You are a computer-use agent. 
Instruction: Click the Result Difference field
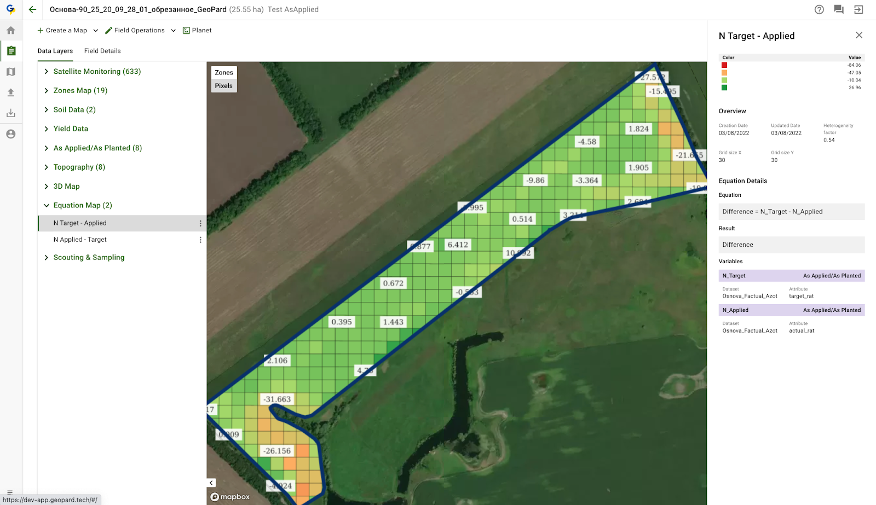(x=792, y=245)
